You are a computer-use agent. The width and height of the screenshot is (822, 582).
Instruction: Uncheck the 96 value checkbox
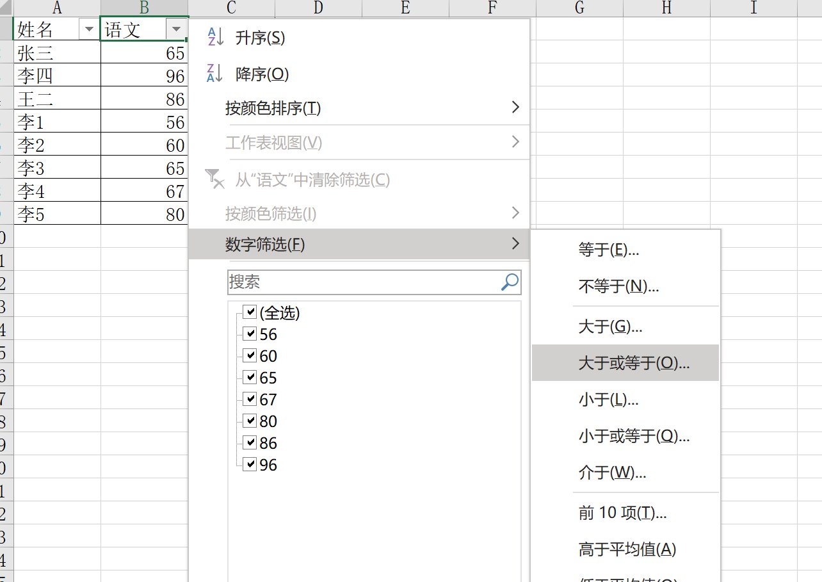click(250, 465)
